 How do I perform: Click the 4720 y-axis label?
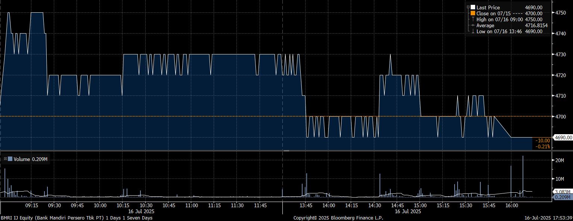pos(561,75)
